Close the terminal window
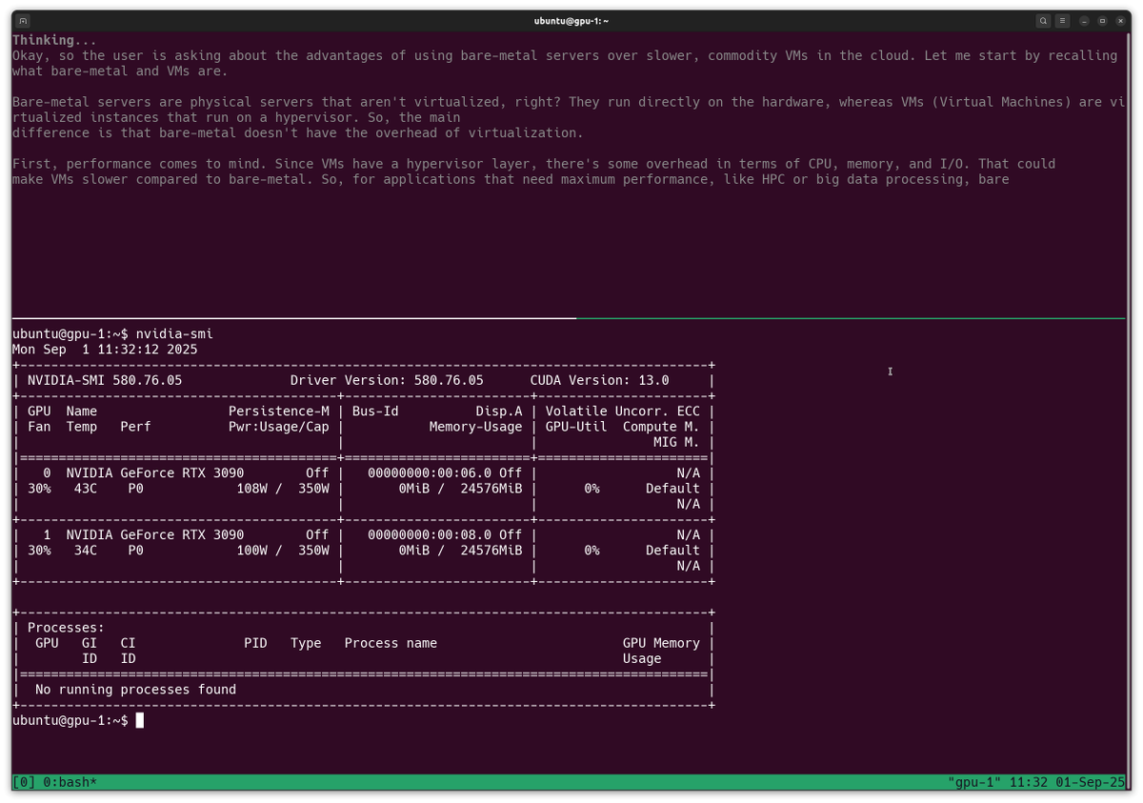Image resolution: width=1143 pixels, height=803 pixels. point(1119,20)
